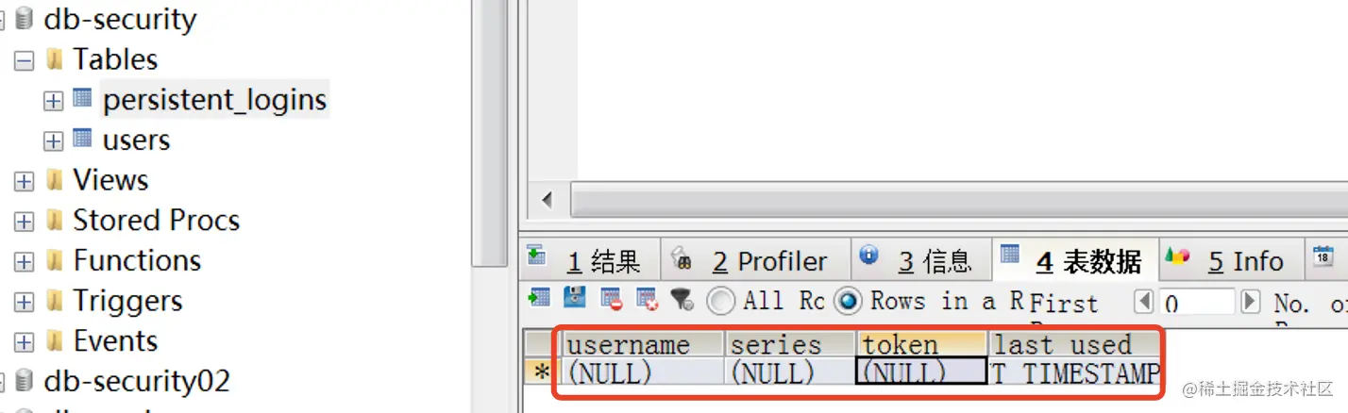Screen dimensions: 1348x413
Task: Click the Views folder icon
Action: tap(56, 180)
